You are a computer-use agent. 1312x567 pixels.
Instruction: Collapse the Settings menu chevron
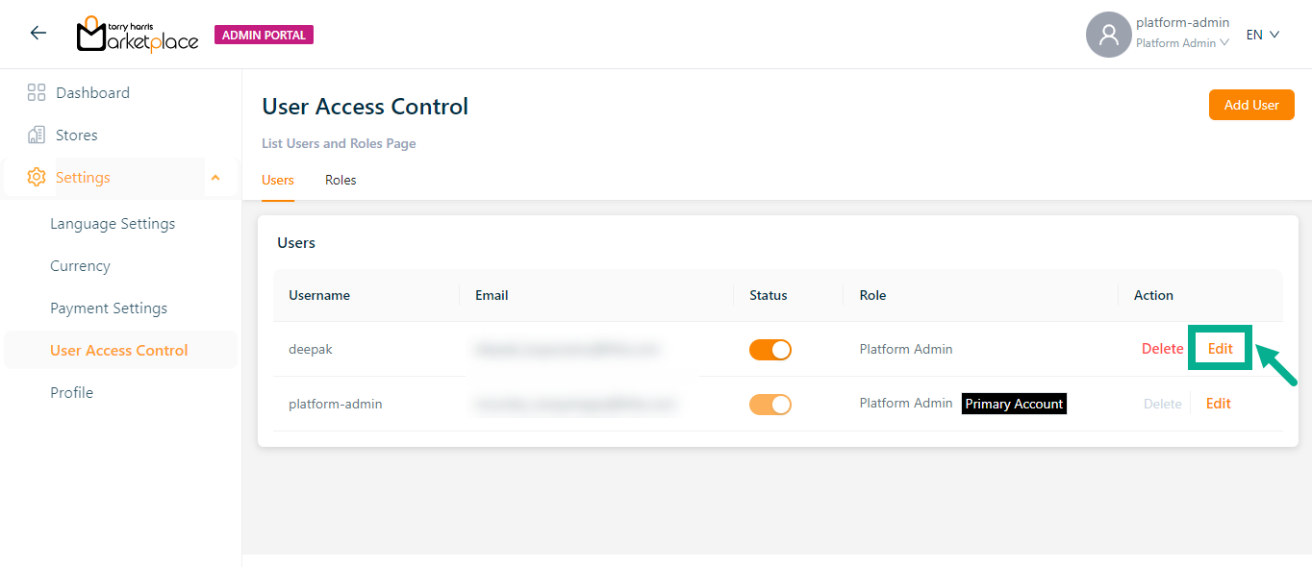215,178
